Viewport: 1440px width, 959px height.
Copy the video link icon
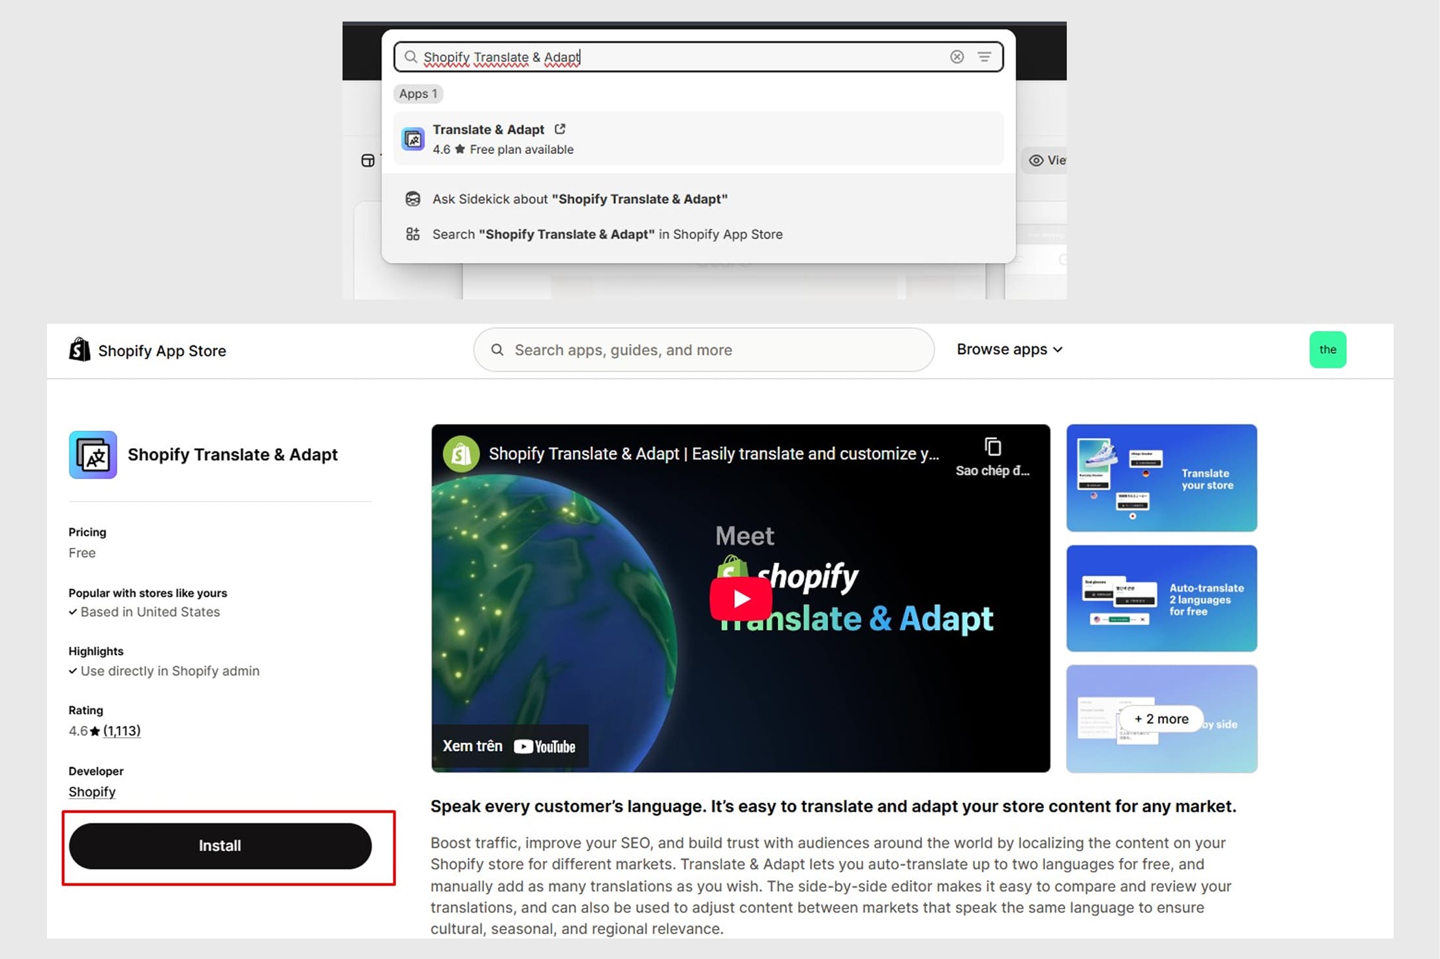click(992, 448)
